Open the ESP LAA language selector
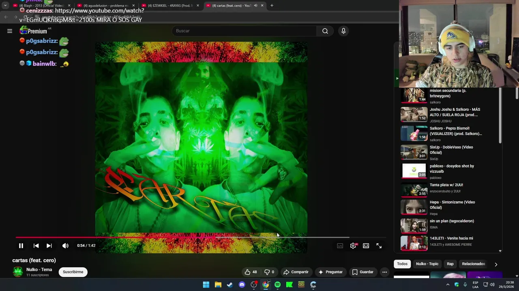 tap(475, 285)
